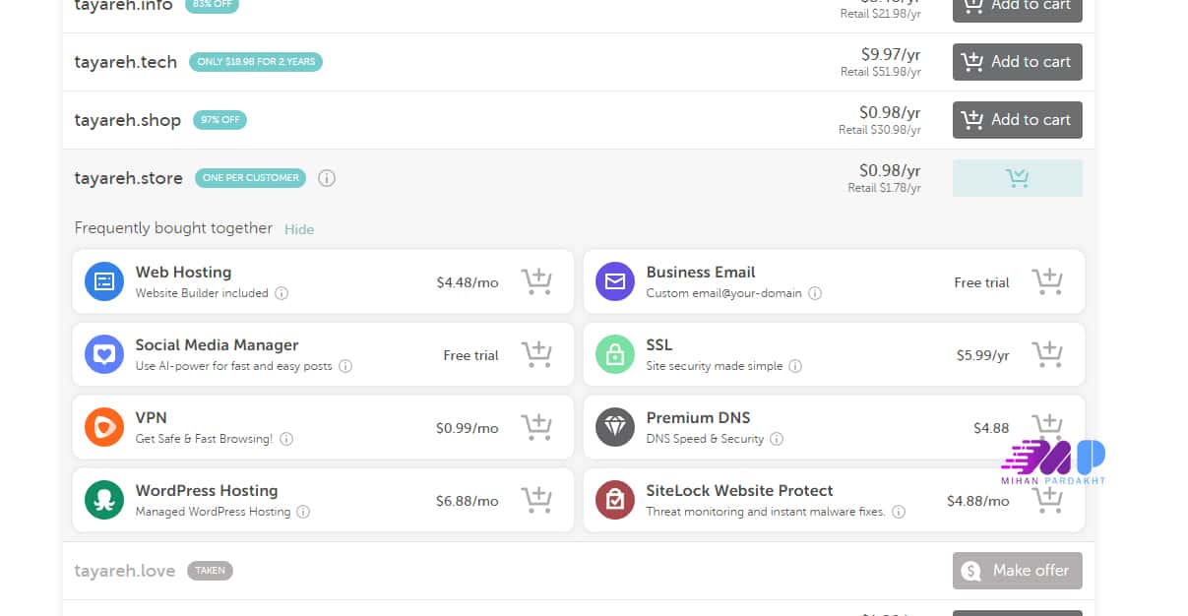
Task: Add SSL to cart
Action: pyautogui.click(x=1047, y=355)
